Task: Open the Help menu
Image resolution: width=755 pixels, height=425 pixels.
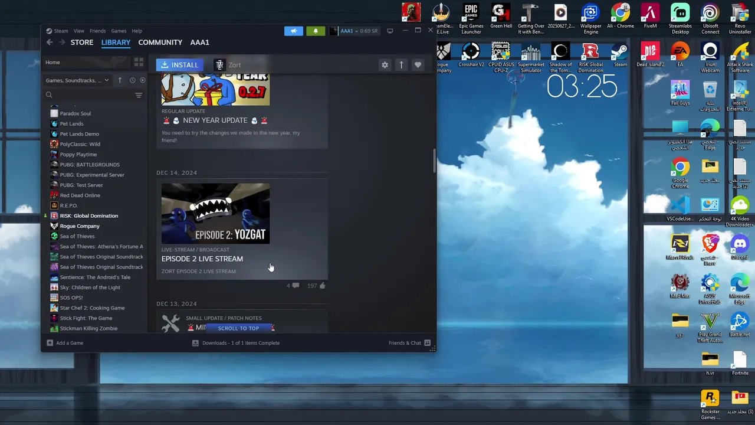Action: [x=137, y=31]
